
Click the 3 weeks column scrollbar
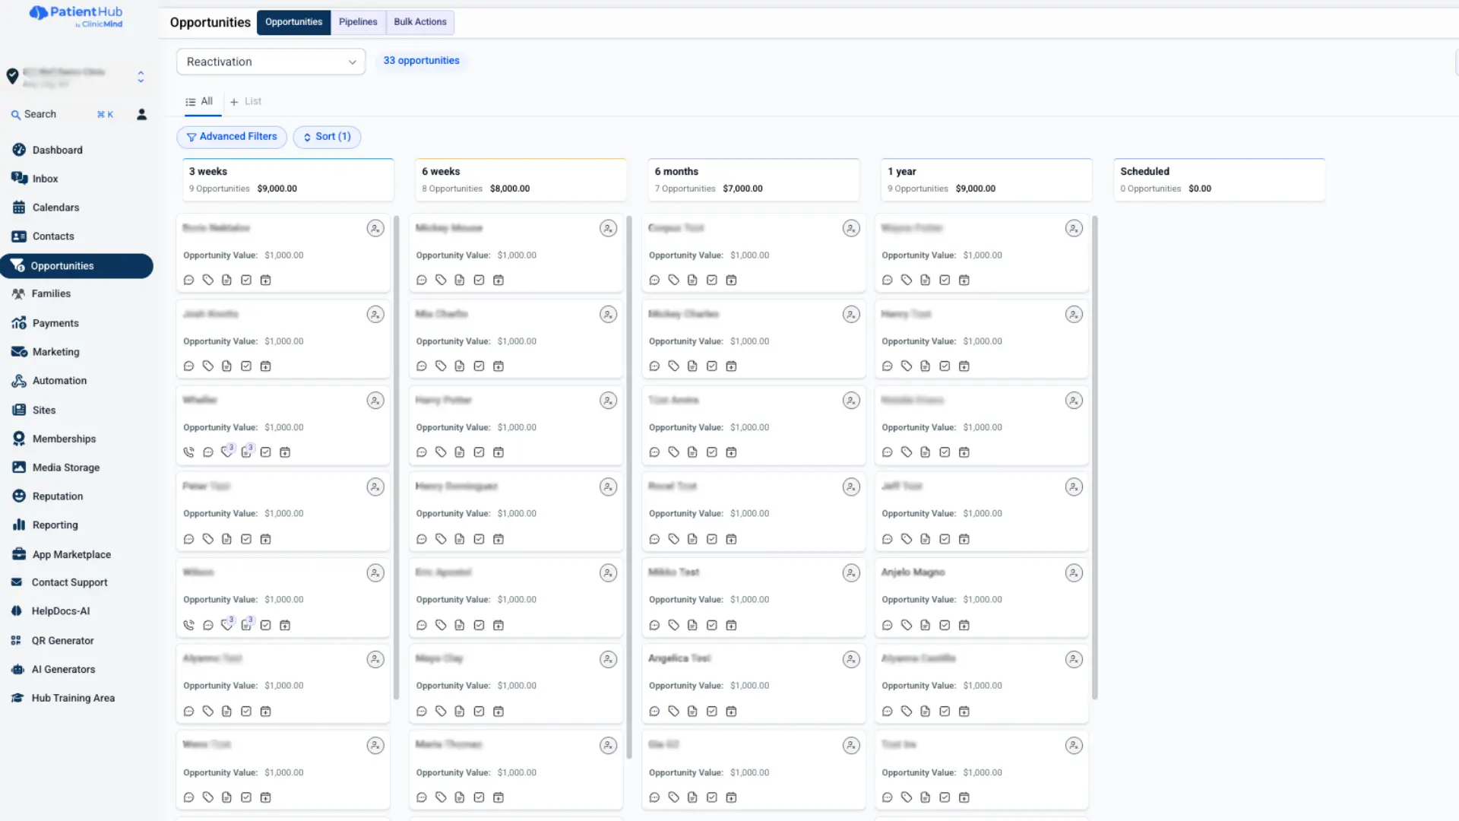pos(396,456)
